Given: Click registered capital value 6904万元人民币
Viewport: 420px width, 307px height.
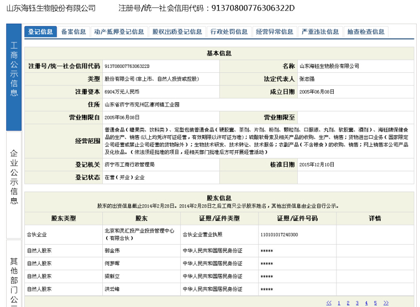Looking at the screenshot, I should (x=122, y=92).
